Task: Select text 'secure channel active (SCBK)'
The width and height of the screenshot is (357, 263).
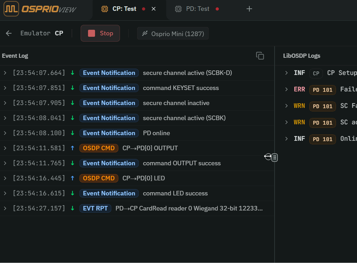Action: 184,118
